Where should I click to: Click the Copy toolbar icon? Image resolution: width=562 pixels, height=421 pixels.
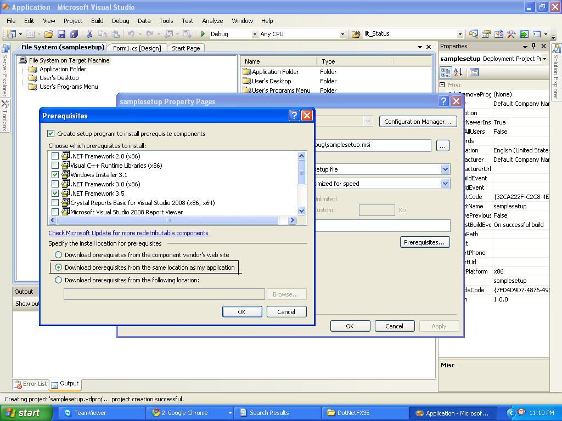pyautogui.click(x=103, y=34)
